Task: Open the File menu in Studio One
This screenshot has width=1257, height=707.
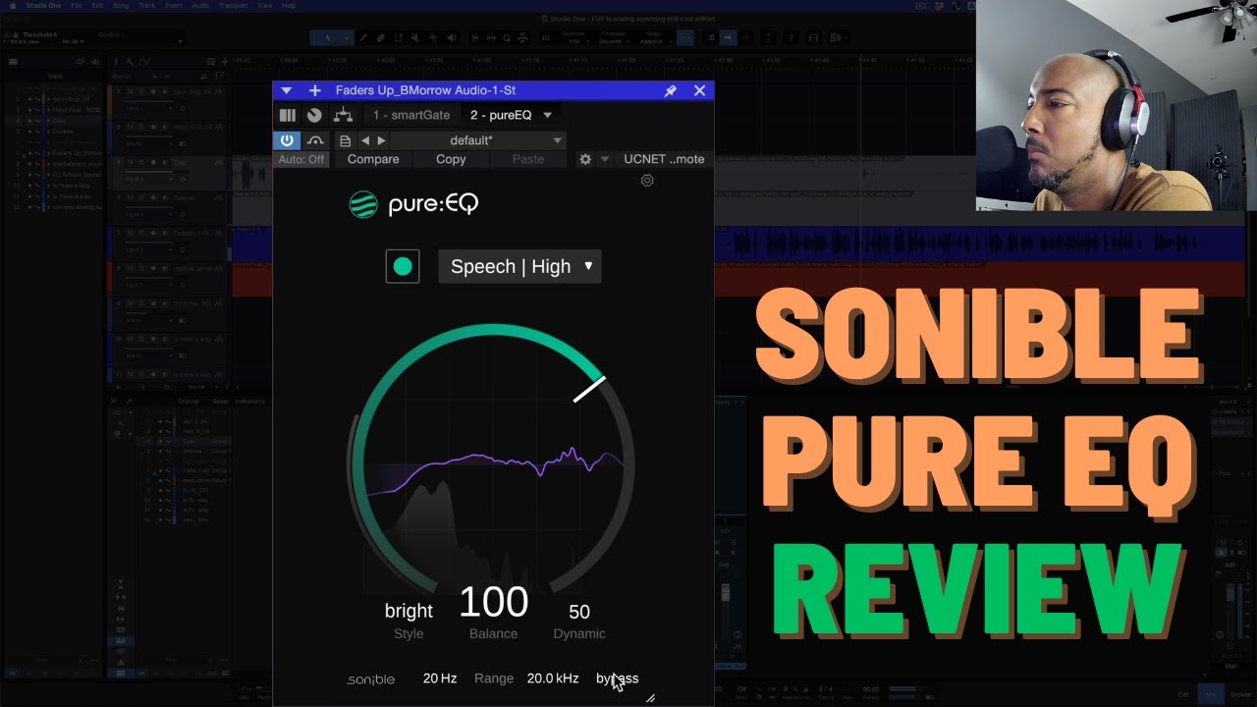Action: click(x=75, y=5)
